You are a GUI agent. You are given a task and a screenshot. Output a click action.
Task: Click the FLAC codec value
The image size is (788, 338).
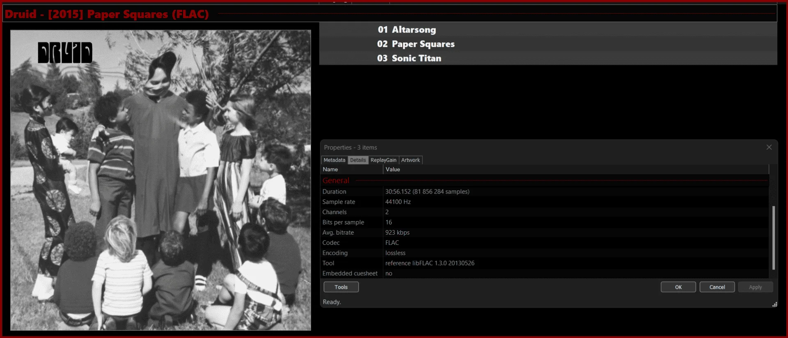392,243
